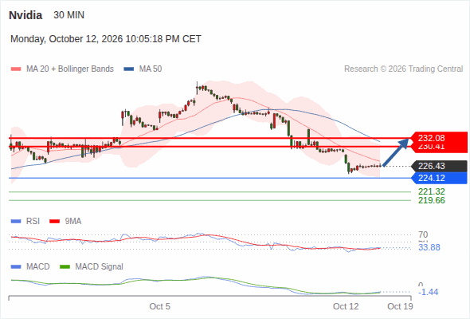
Task: Click the 224.12 pivot price tag
Action: [x=439, y=178]
